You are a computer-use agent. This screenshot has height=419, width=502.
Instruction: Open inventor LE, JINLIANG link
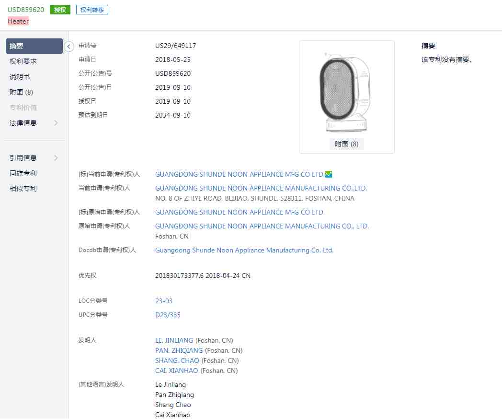pyautogui.click(x=174, y=340)
